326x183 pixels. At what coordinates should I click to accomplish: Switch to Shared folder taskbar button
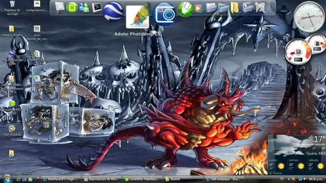click(x=183, y=179)
